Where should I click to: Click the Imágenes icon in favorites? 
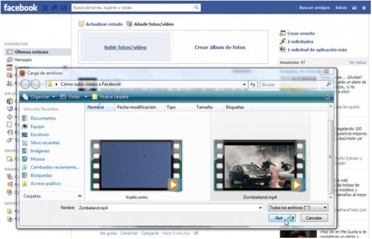(x=25, y=151)
